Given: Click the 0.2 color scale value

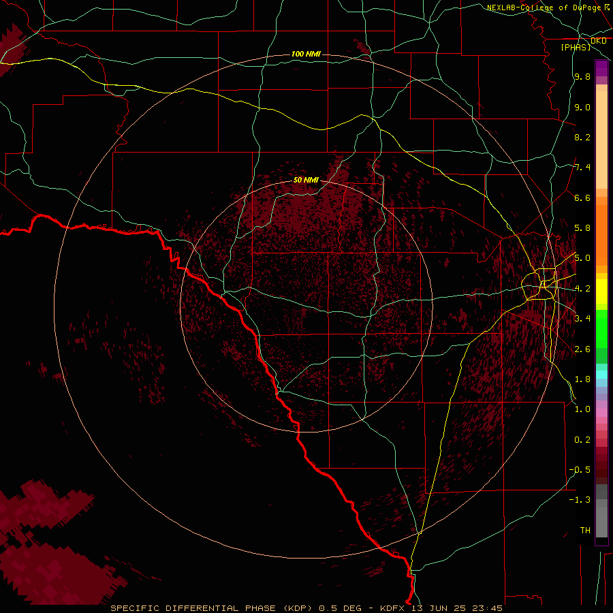Looking at the screenshot, I should [x=582, y=440].
